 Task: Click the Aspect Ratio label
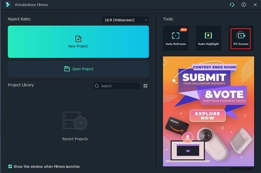[20, 19]
